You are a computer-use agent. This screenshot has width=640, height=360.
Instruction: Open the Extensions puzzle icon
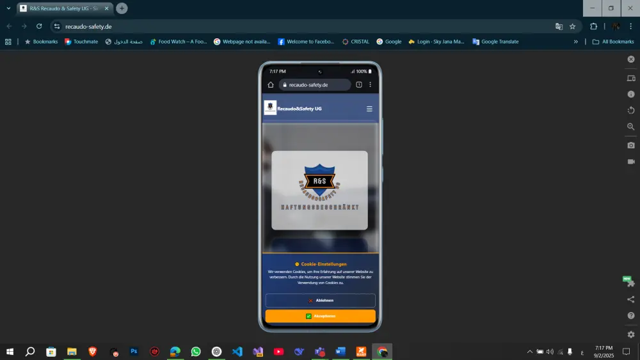[593, 26]
